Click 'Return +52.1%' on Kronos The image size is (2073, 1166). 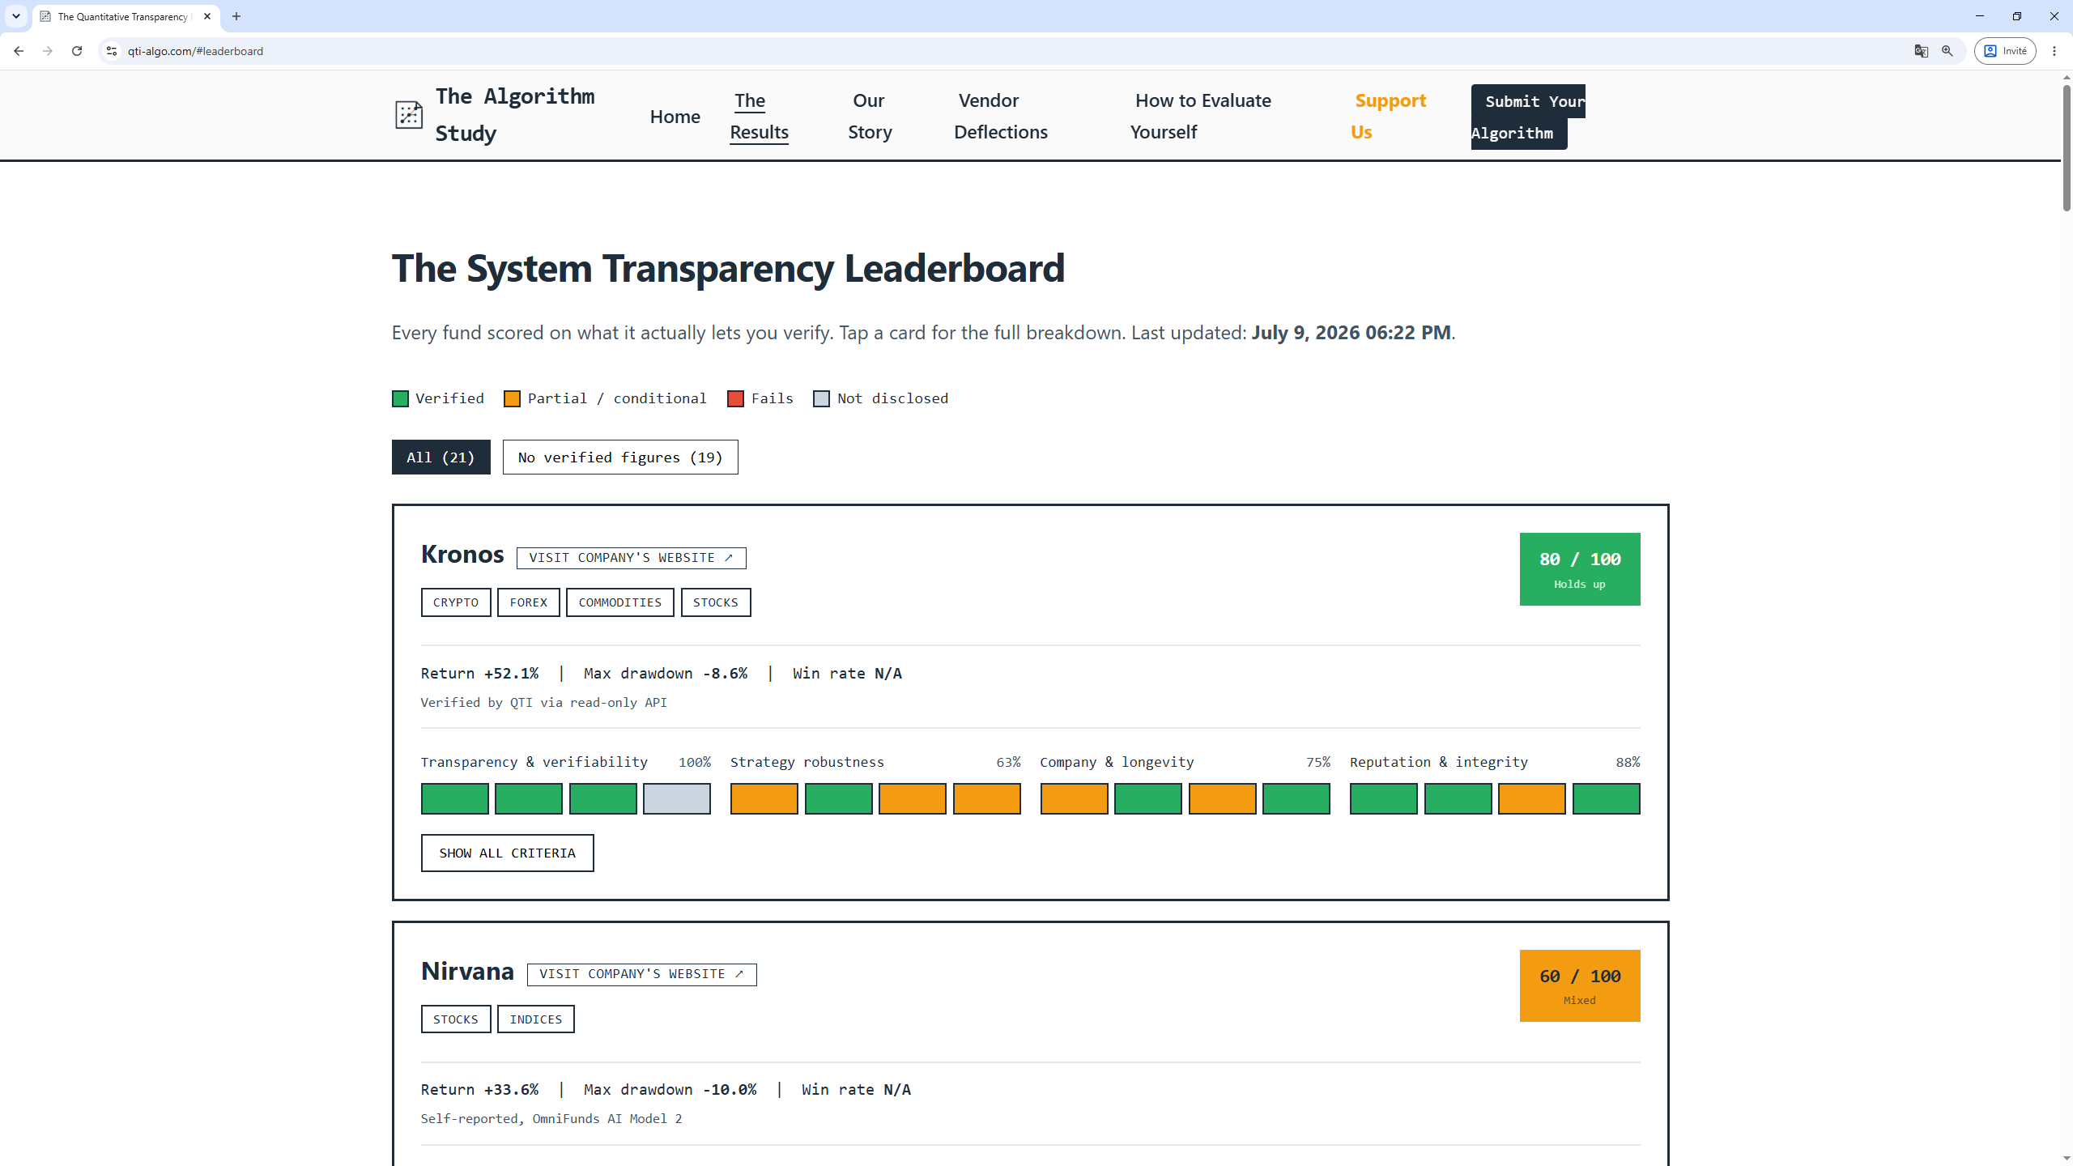479,674
